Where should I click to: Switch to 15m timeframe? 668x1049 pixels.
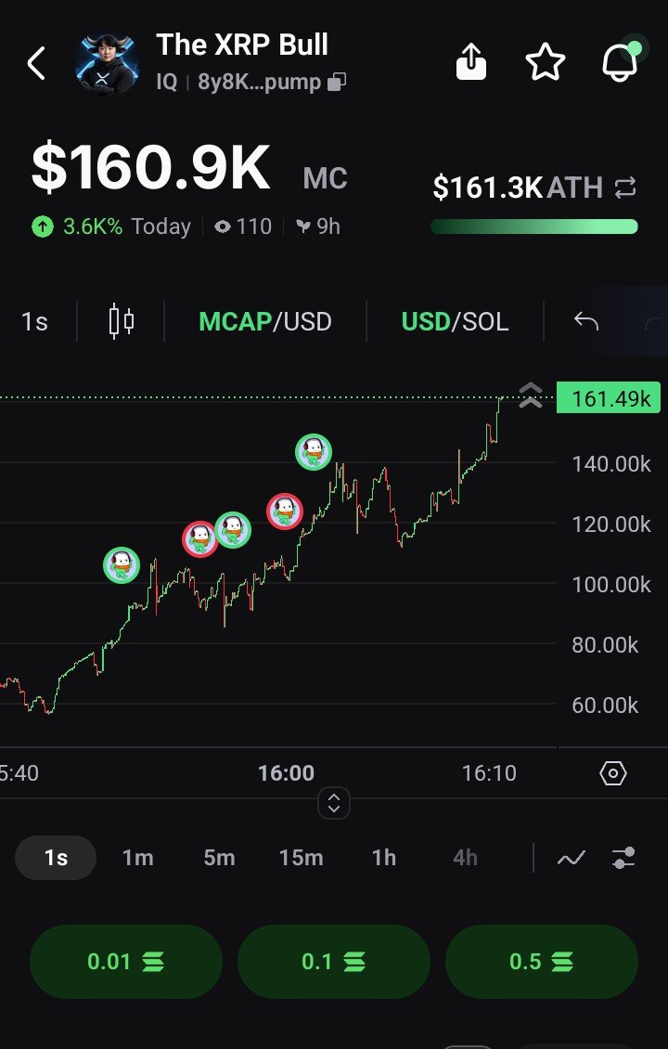pos(301,858)
